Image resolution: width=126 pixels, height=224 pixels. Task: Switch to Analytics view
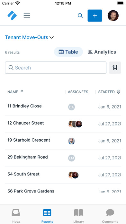point(102,52)
